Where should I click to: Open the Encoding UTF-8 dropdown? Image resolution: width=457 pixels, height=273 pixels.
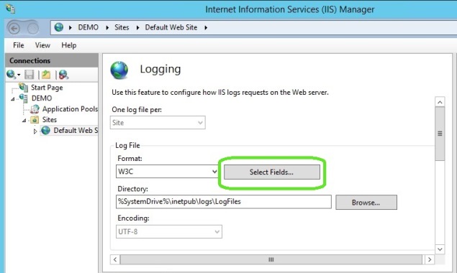click(169, 231)
